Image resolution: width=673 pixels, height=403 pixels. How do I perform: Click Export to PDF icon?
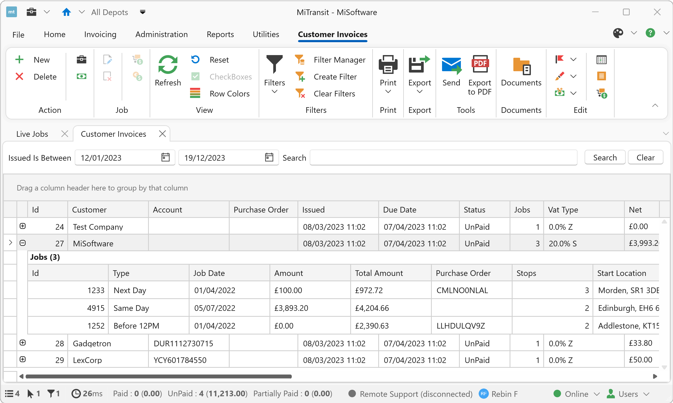tap(480, 65)
